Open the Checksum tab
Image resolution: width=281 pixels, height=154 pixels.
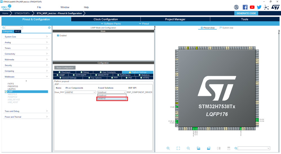point(64,72)
